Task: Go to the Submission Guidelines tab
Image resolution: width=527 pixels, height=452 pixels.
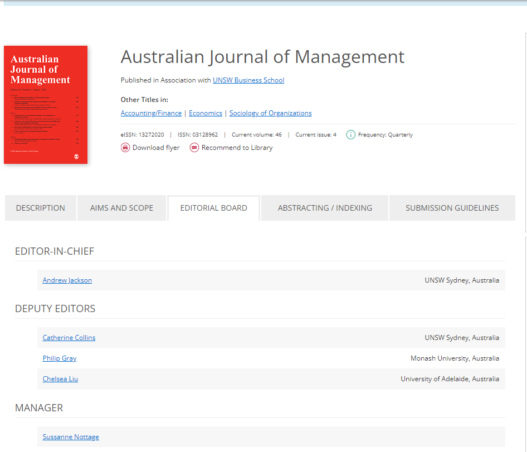Action: click(x=452, y=208)
